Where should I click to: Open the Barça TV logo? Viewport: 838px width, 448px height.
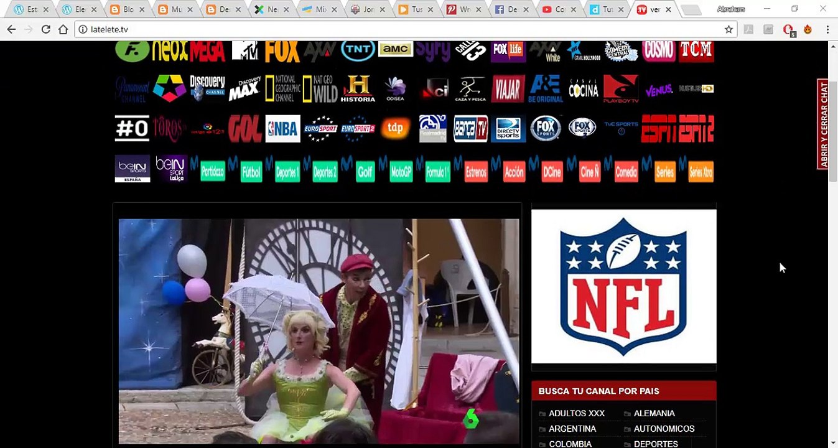pos(470,129)
